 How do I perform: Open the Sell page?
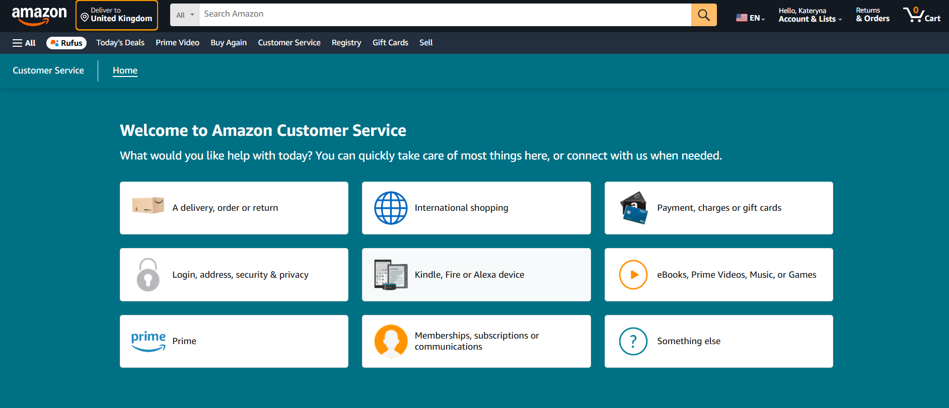[426, 43]
